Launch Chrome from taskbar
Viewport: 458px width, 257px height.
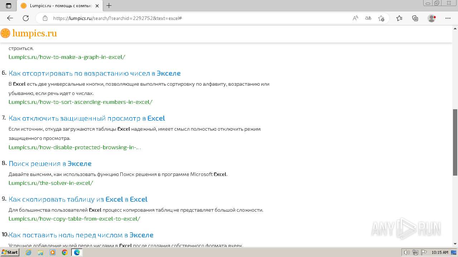click(x=64, y=252)
